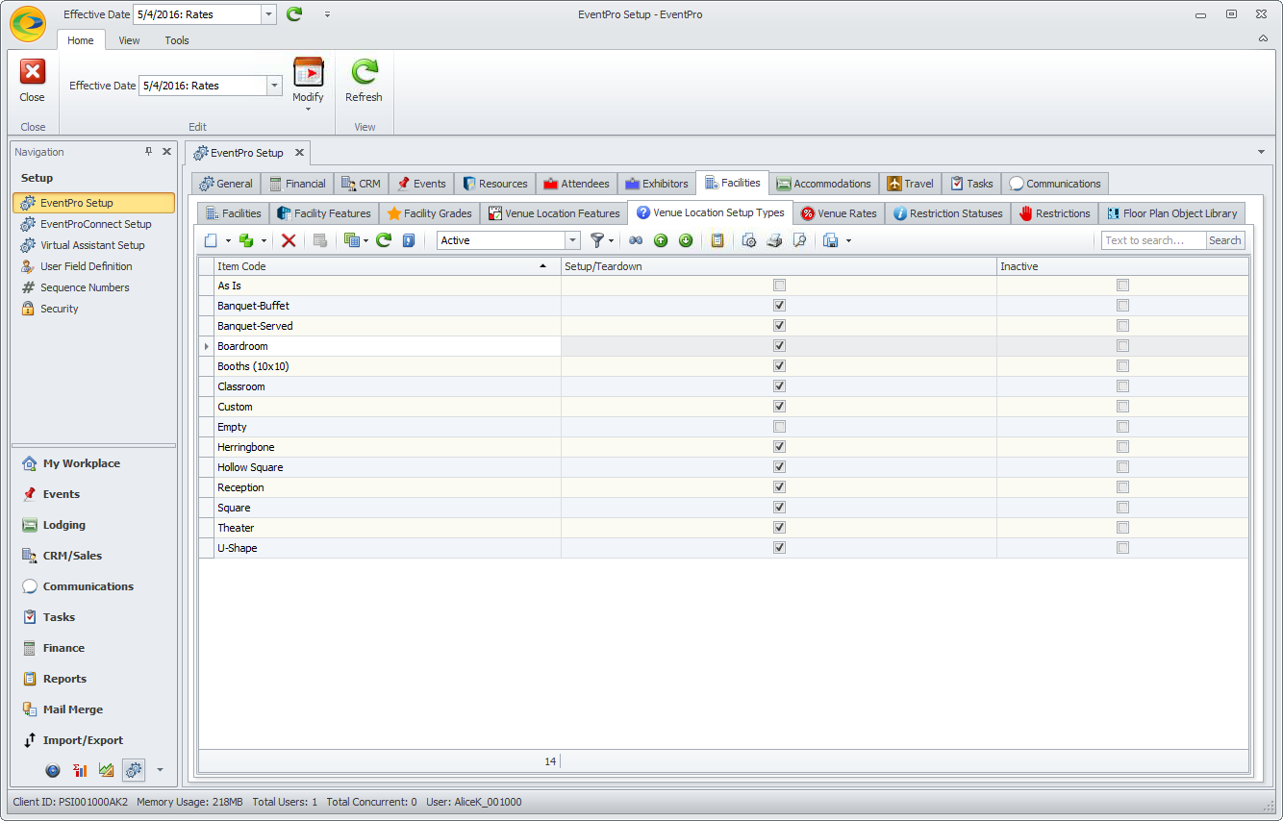Open the View ribbon tab
1283x821 pixels.
click(129, 40)
